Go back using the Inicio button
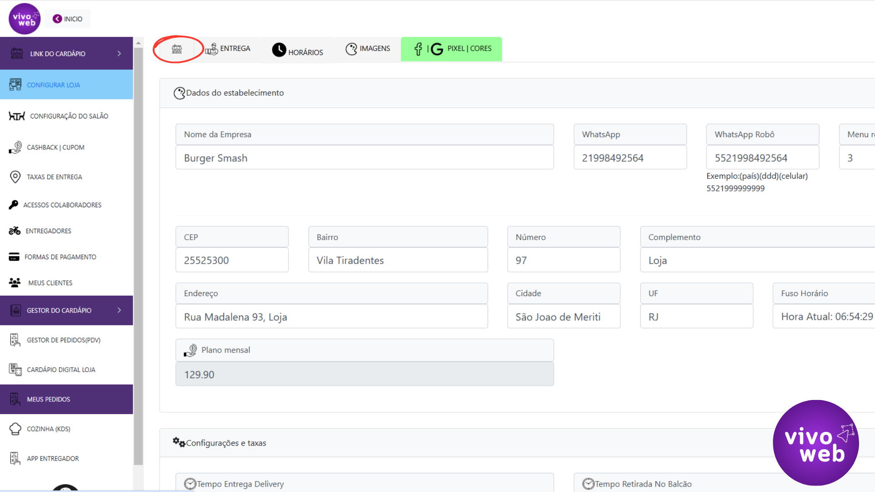875x492 pixels. pos(67,19)
